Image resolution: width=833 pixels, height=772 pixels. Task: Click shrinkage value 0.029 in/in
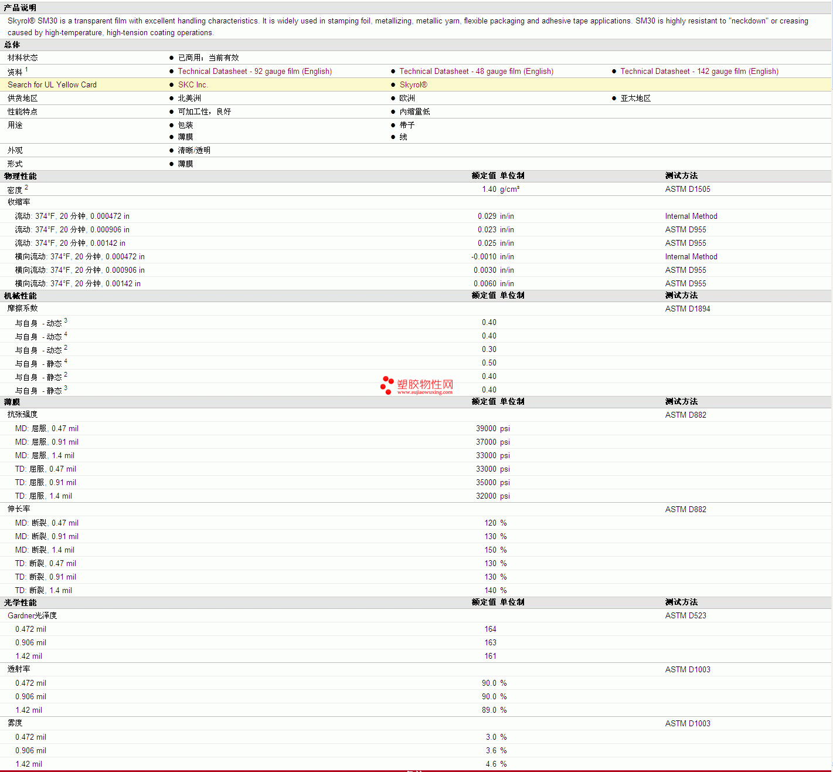click(x=495, y=216)
